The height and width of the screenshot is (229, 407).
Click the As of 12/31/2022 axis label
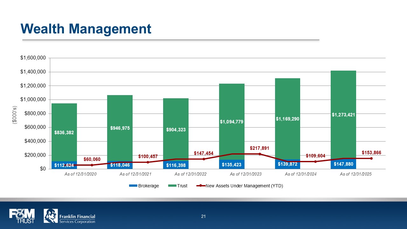click(x=190, y=174)
